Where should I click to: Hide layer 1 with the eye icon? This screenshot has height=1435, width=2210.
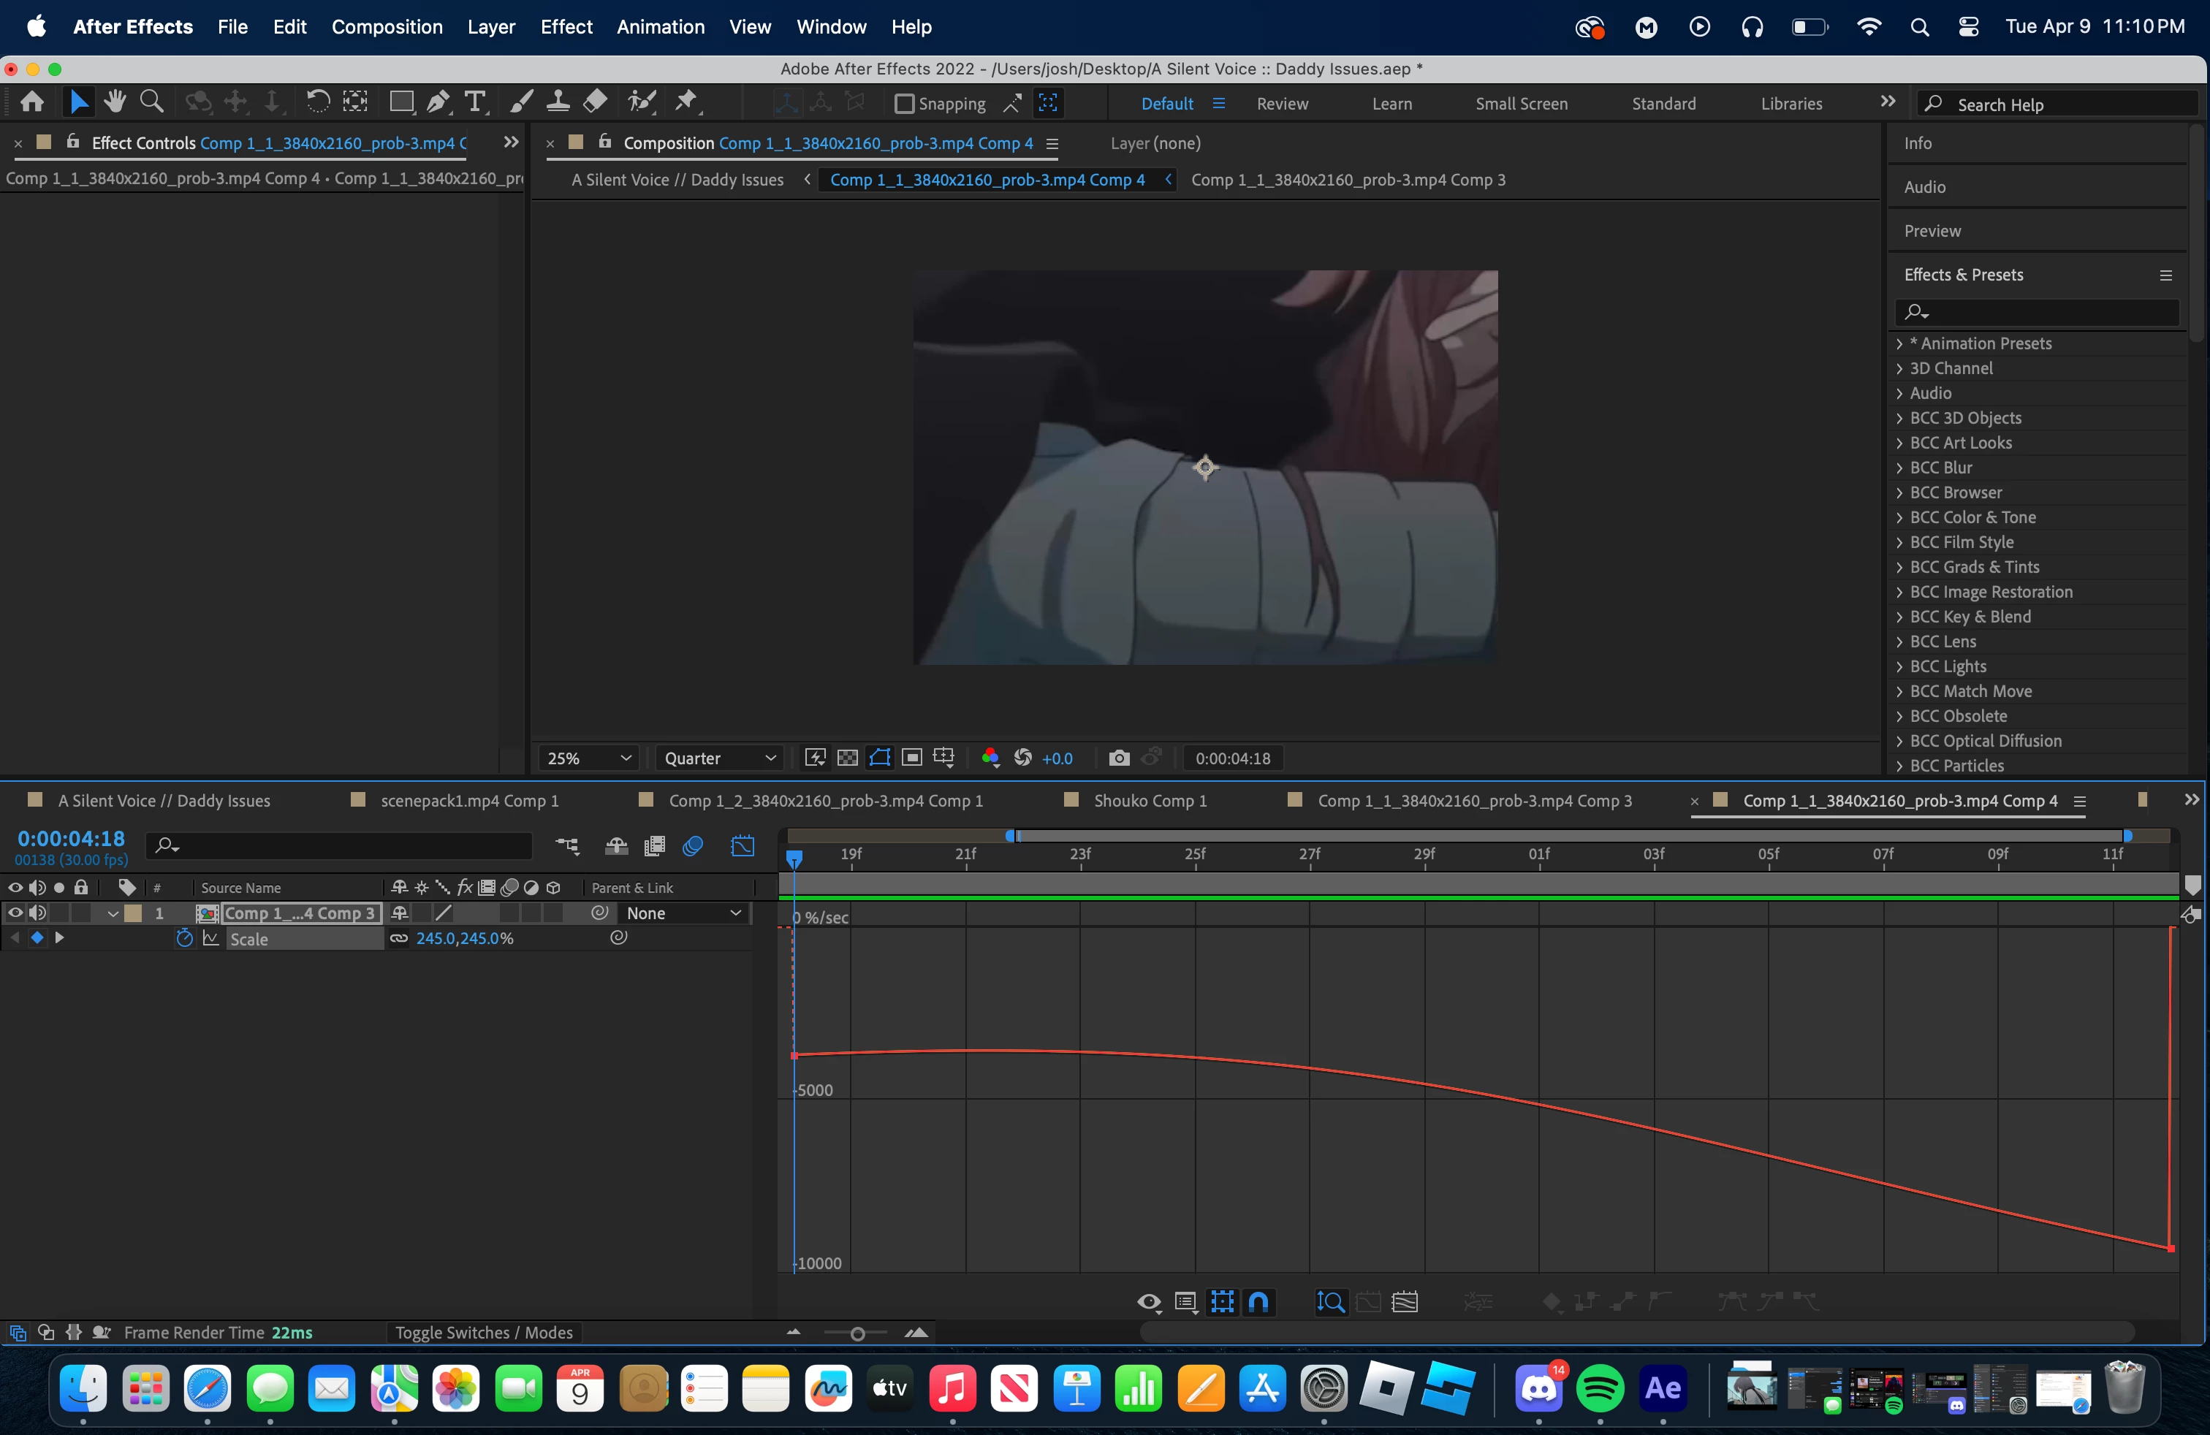point(15,913)
